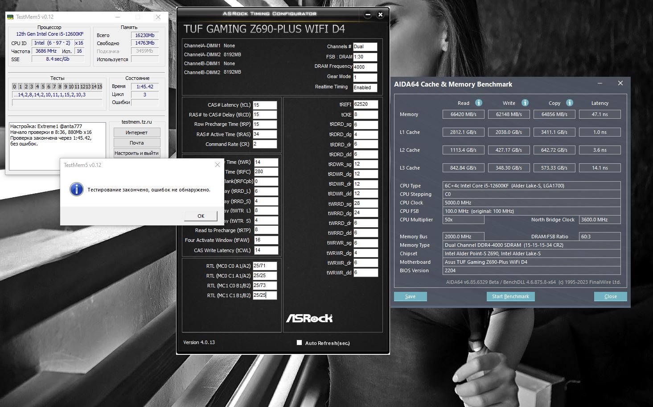The height and width of the screenshot is (407, 653).
Task: Click the Channels # field showing Dual
Action: point(365,46)
